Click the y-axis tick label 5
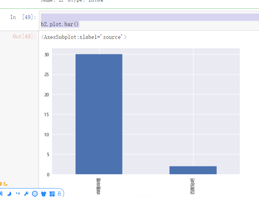Screen dimensions: 259x197 pyautogui.click(x=48, y=154)
